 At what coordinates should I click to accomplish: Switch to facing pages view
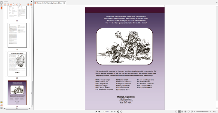pyautogui.click(x=182, y=111)
